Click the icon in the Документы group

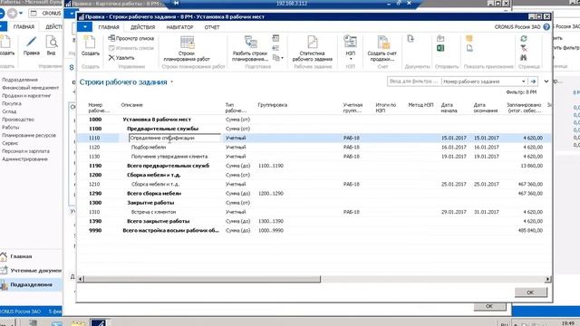coord(411,38)
